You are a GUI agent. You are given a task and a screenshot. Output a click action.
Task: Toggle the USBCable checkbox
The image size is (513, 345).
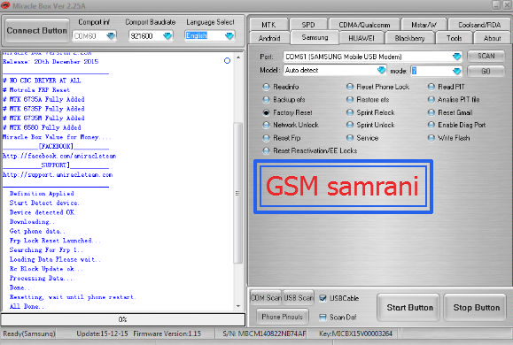(323, 298)
